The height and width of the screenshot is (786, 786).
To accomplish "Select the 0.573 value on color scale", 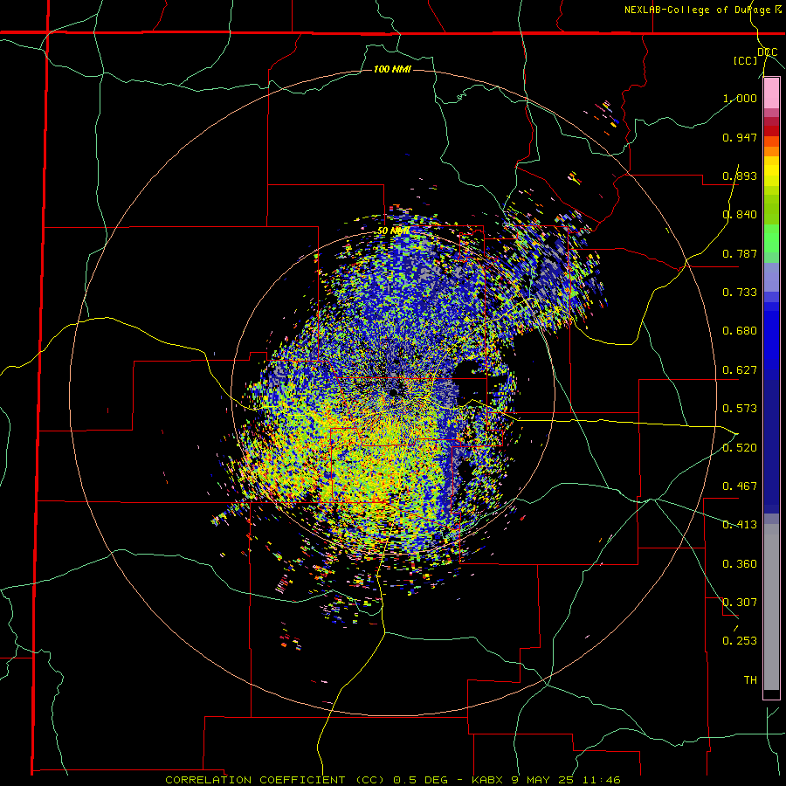I will coord(740,409).
